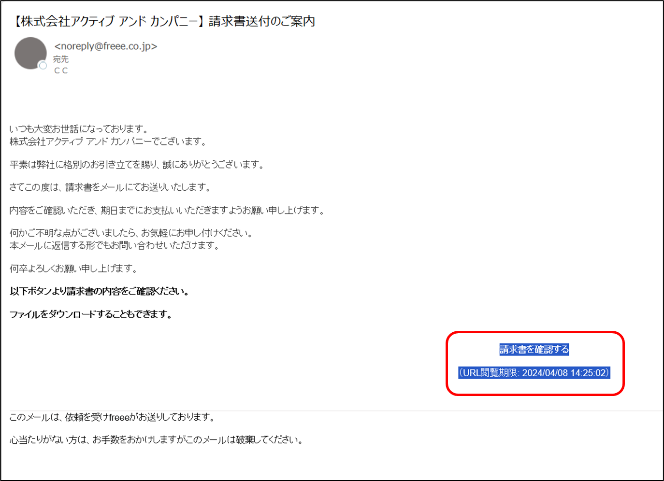Open the 請求書を確認する link
This screenshot has width=664, height=481.
534,349
